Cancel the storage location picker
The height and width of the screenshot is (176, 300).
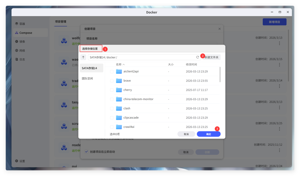coord(186,134)
